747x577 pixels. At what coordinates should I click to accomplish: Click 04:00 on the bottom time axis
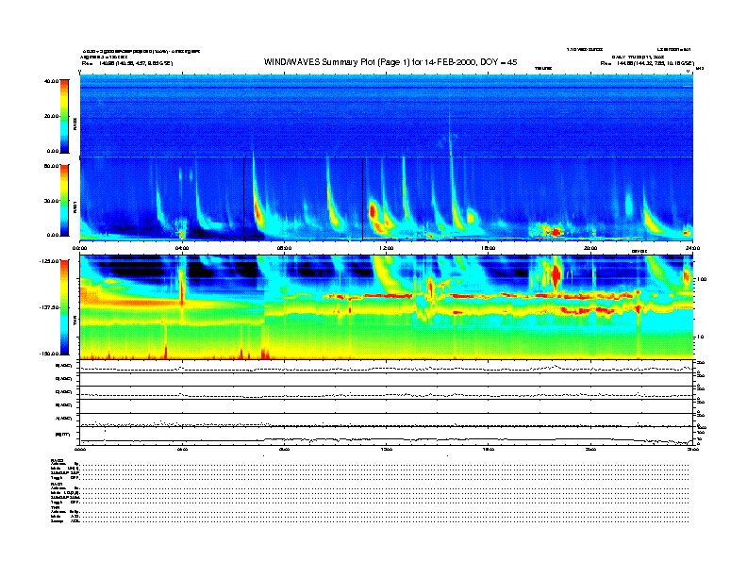point(182,449)
